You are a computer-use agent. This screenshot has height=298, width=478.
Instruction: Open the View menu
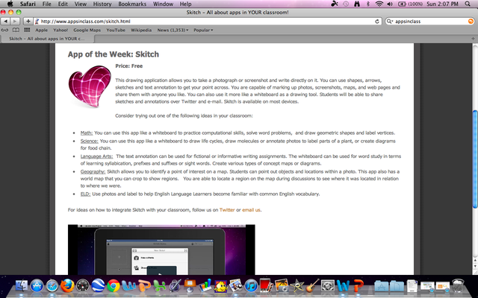[81, 4]
